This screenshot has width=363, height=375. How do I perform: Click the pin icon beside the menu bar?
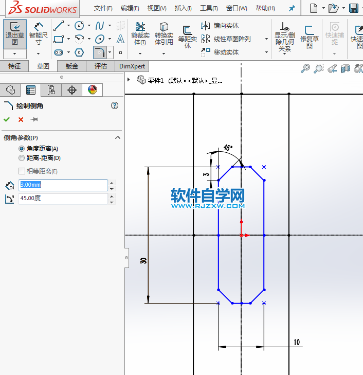coord(292,8)
